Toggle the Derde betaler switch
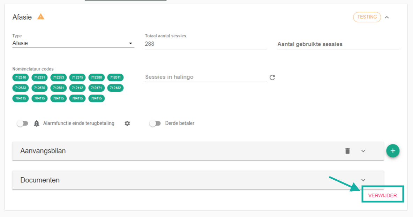Image resolution: width=413 pixels, height=217 pixels. [x=155, y=124]
